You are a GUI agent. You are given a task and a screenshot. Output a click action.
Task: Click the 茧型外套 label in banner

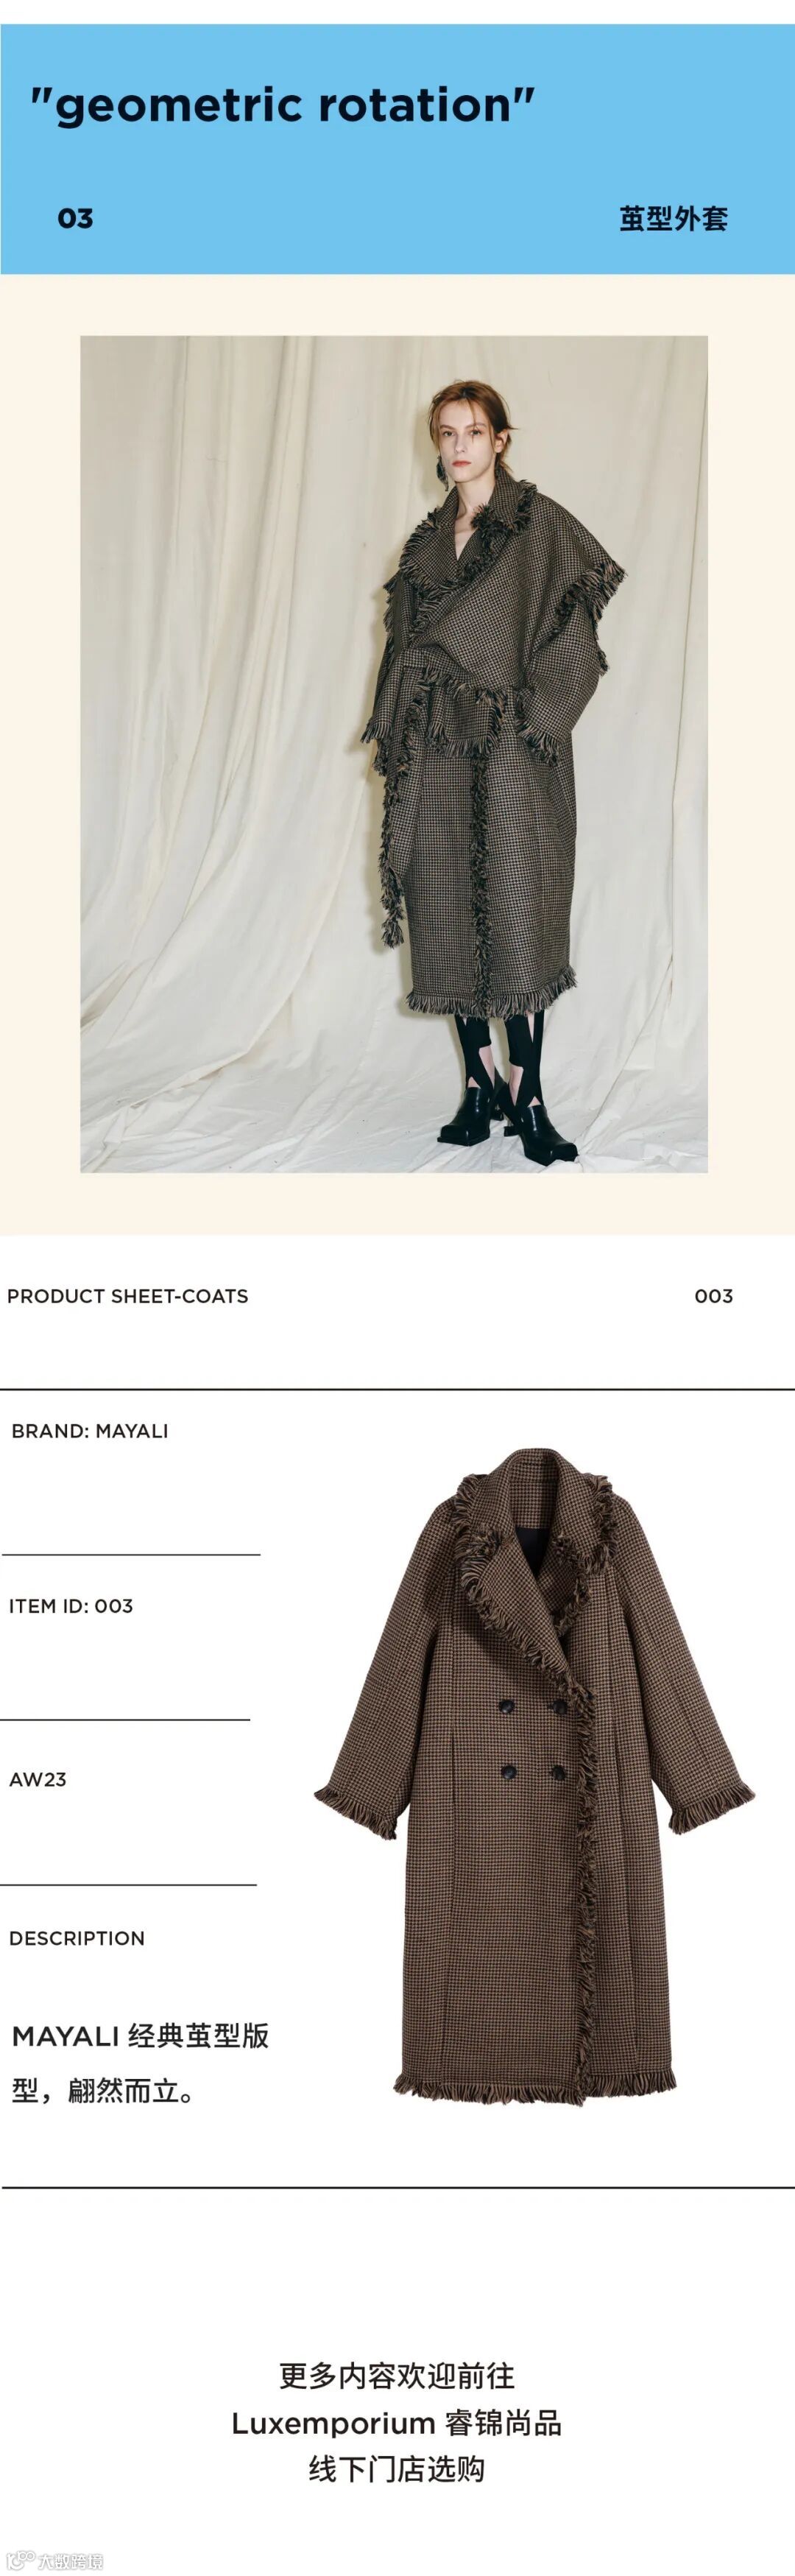coord(673,219)
